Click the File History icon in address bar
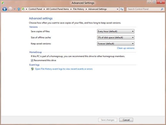 (23, 9)
